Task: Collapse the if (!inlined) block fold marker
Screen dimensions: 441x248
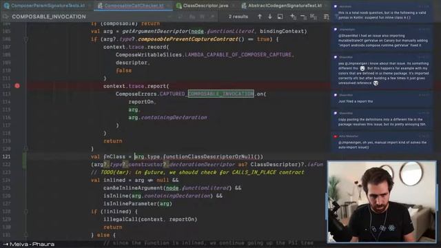Action: click(25, 211)
